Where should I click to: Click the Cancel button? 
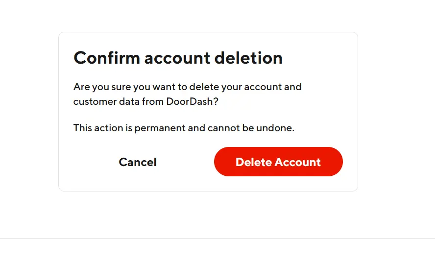(138, 162)
